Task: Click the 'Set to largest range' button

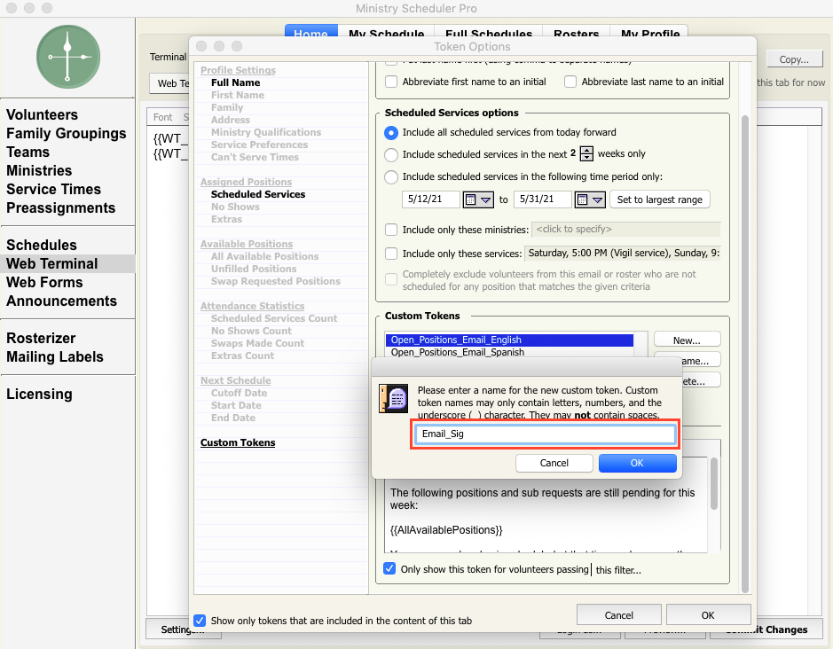Action: pos(659,199)
